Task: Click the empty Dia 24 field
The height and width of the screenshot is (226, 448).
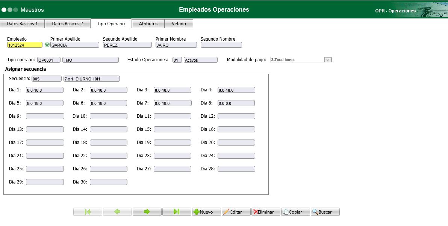Action: [x=236, y=156]
